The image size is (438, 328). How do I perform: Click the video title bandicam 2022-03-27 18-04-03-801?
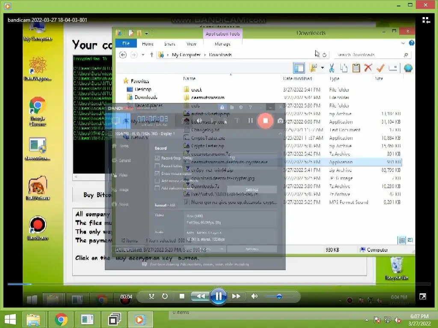point(47,20)
